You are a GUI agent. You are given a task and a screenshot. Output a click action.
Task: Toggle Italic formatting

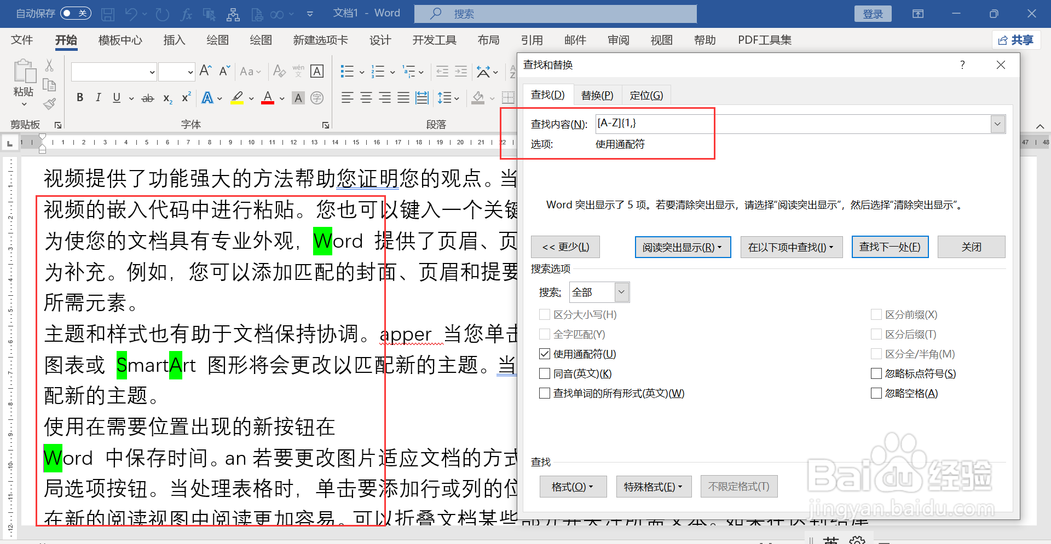point(98,98)
